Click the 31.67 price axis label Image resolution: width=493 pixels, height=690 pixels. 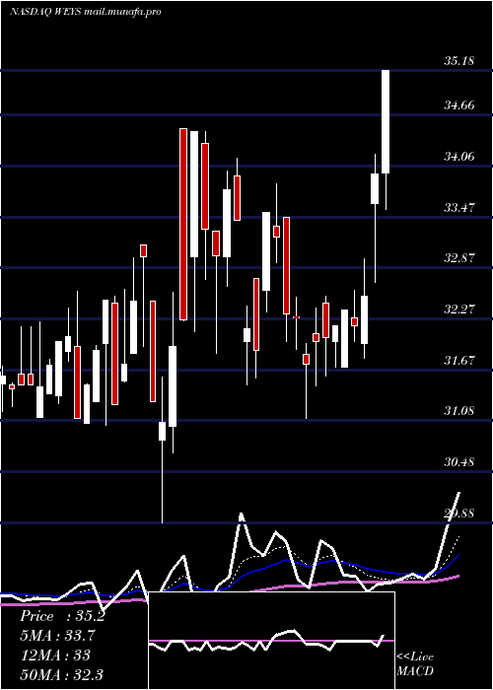459,361
